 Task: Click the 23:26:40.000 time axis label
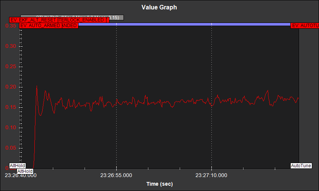point(21,175)
